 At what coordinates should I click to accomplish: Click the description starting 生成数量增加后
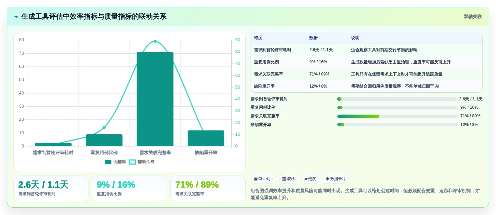(x=401, y=62)
